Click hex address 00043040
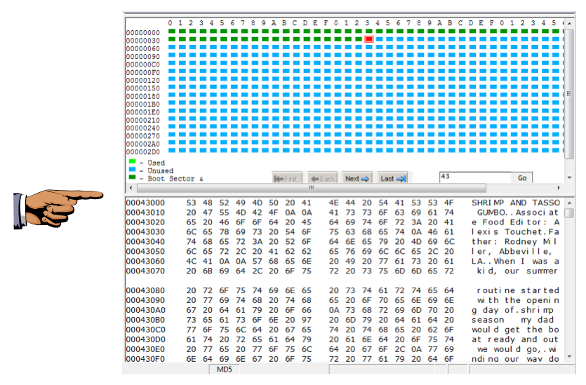This screenshot has width=586, height=385. (145, 242)
